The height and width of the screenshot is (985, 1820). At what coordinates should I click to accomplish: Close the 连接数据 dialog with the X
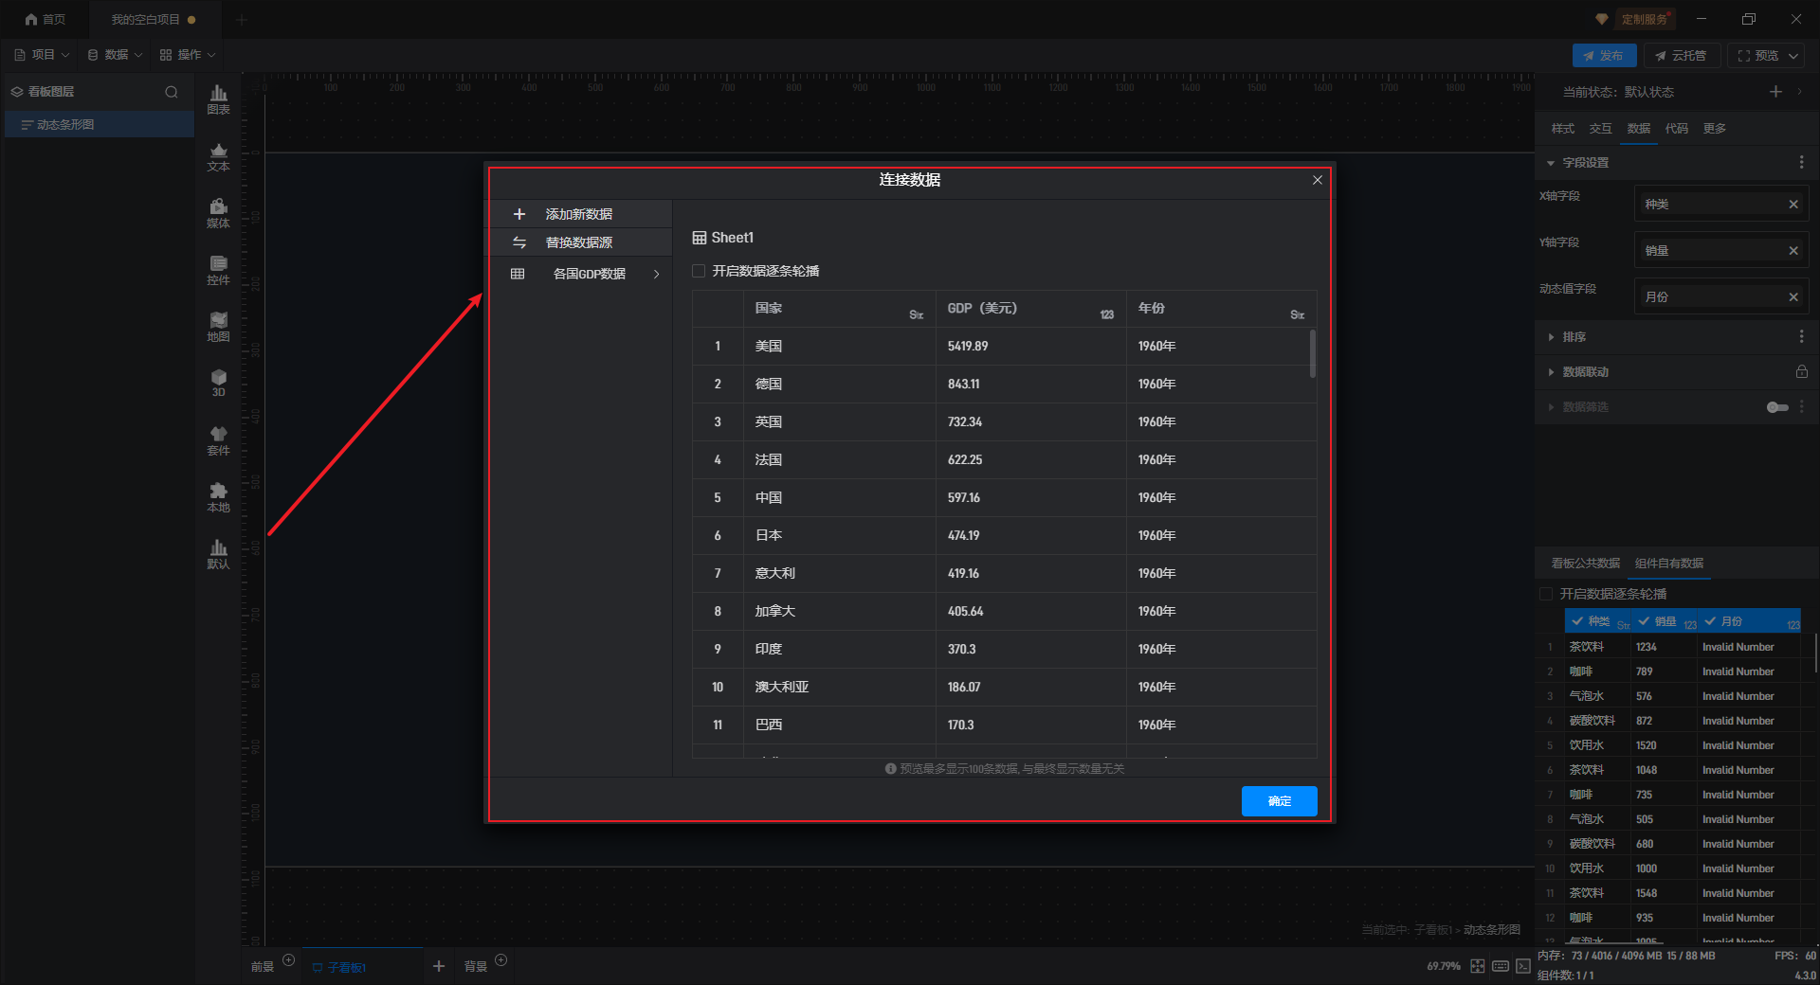tap(1318, 180)
